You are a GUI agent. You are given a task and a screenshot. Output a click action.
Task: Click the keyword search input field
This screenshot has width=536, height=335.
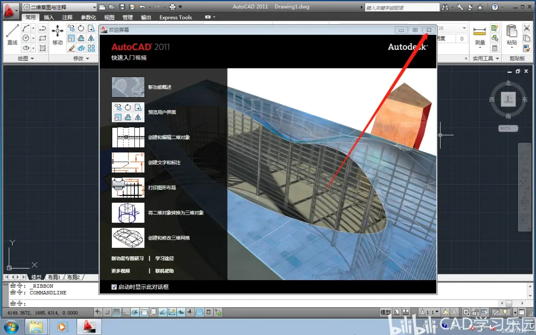[x=402, y=7]
